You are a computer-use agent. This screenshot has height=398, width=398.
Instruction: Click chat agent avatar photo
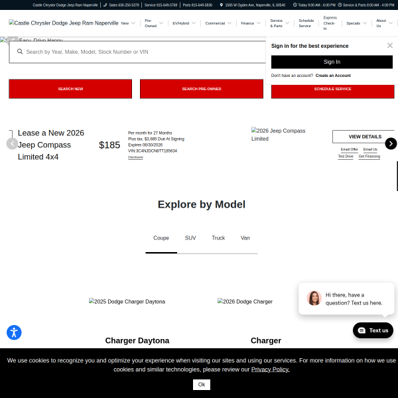(314, 298)
